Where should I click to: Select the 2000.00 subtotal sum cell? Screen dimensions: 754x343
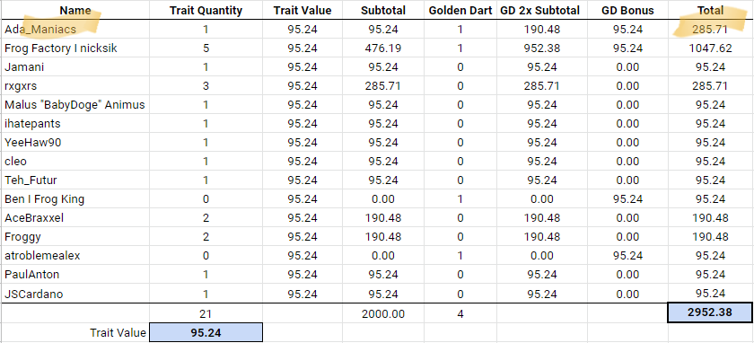383,314
